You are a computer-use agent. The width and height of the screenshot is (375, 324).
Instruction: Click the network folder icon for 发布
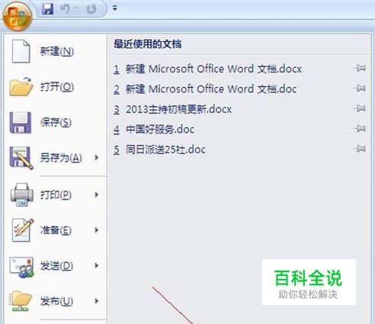pyautogui.click(x=21, y=301)
